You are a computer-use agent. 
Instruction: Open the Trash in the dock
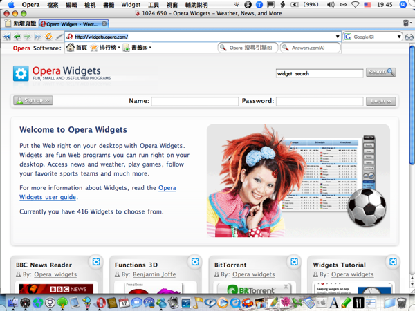402,303
